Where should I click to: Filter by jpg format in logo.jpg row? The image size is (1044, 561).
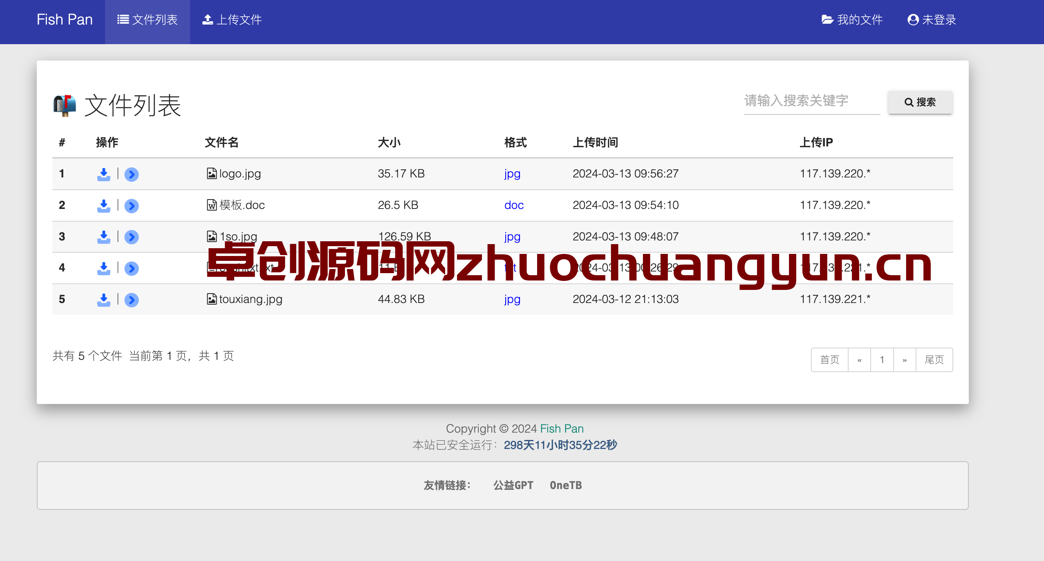coord(512,174)
